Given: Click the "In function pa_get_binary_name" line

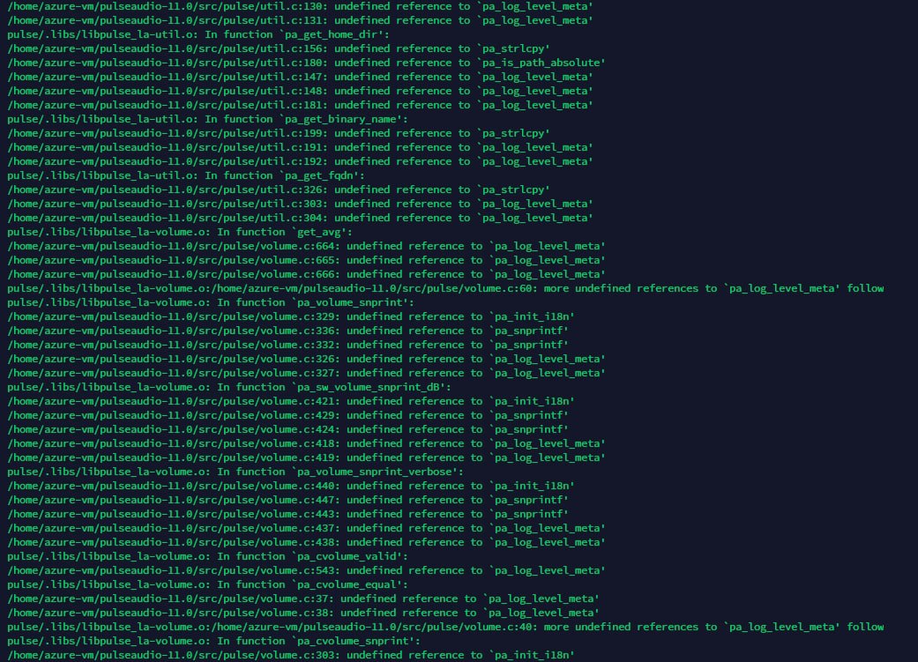Looking at the screenshot, I should 208,119.
